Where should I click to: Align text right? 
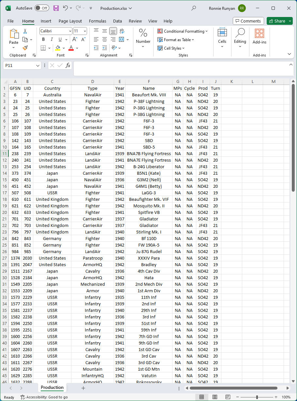(x=113, y=39)
